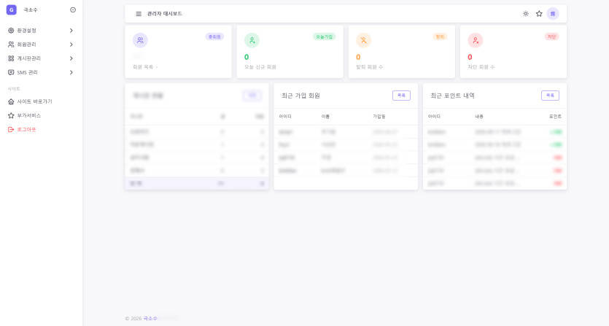This screenshot has height=326, width=609.
Task: Click the red user icon on 차단 card
Action: (476, 40)
